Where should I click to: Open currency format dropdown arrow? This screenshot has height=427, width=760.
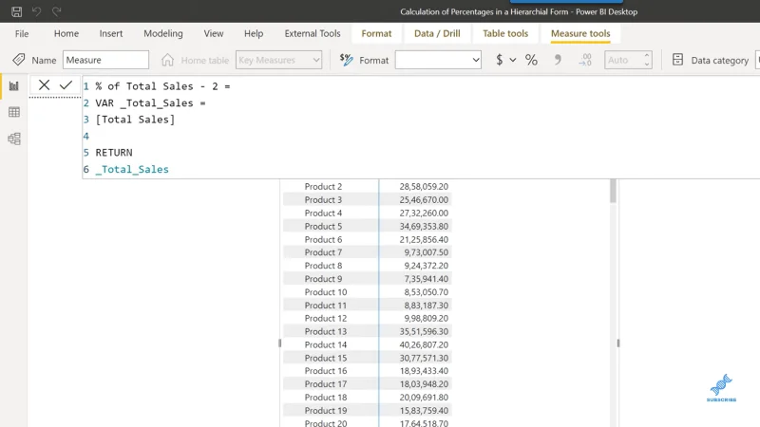[513, 60]
